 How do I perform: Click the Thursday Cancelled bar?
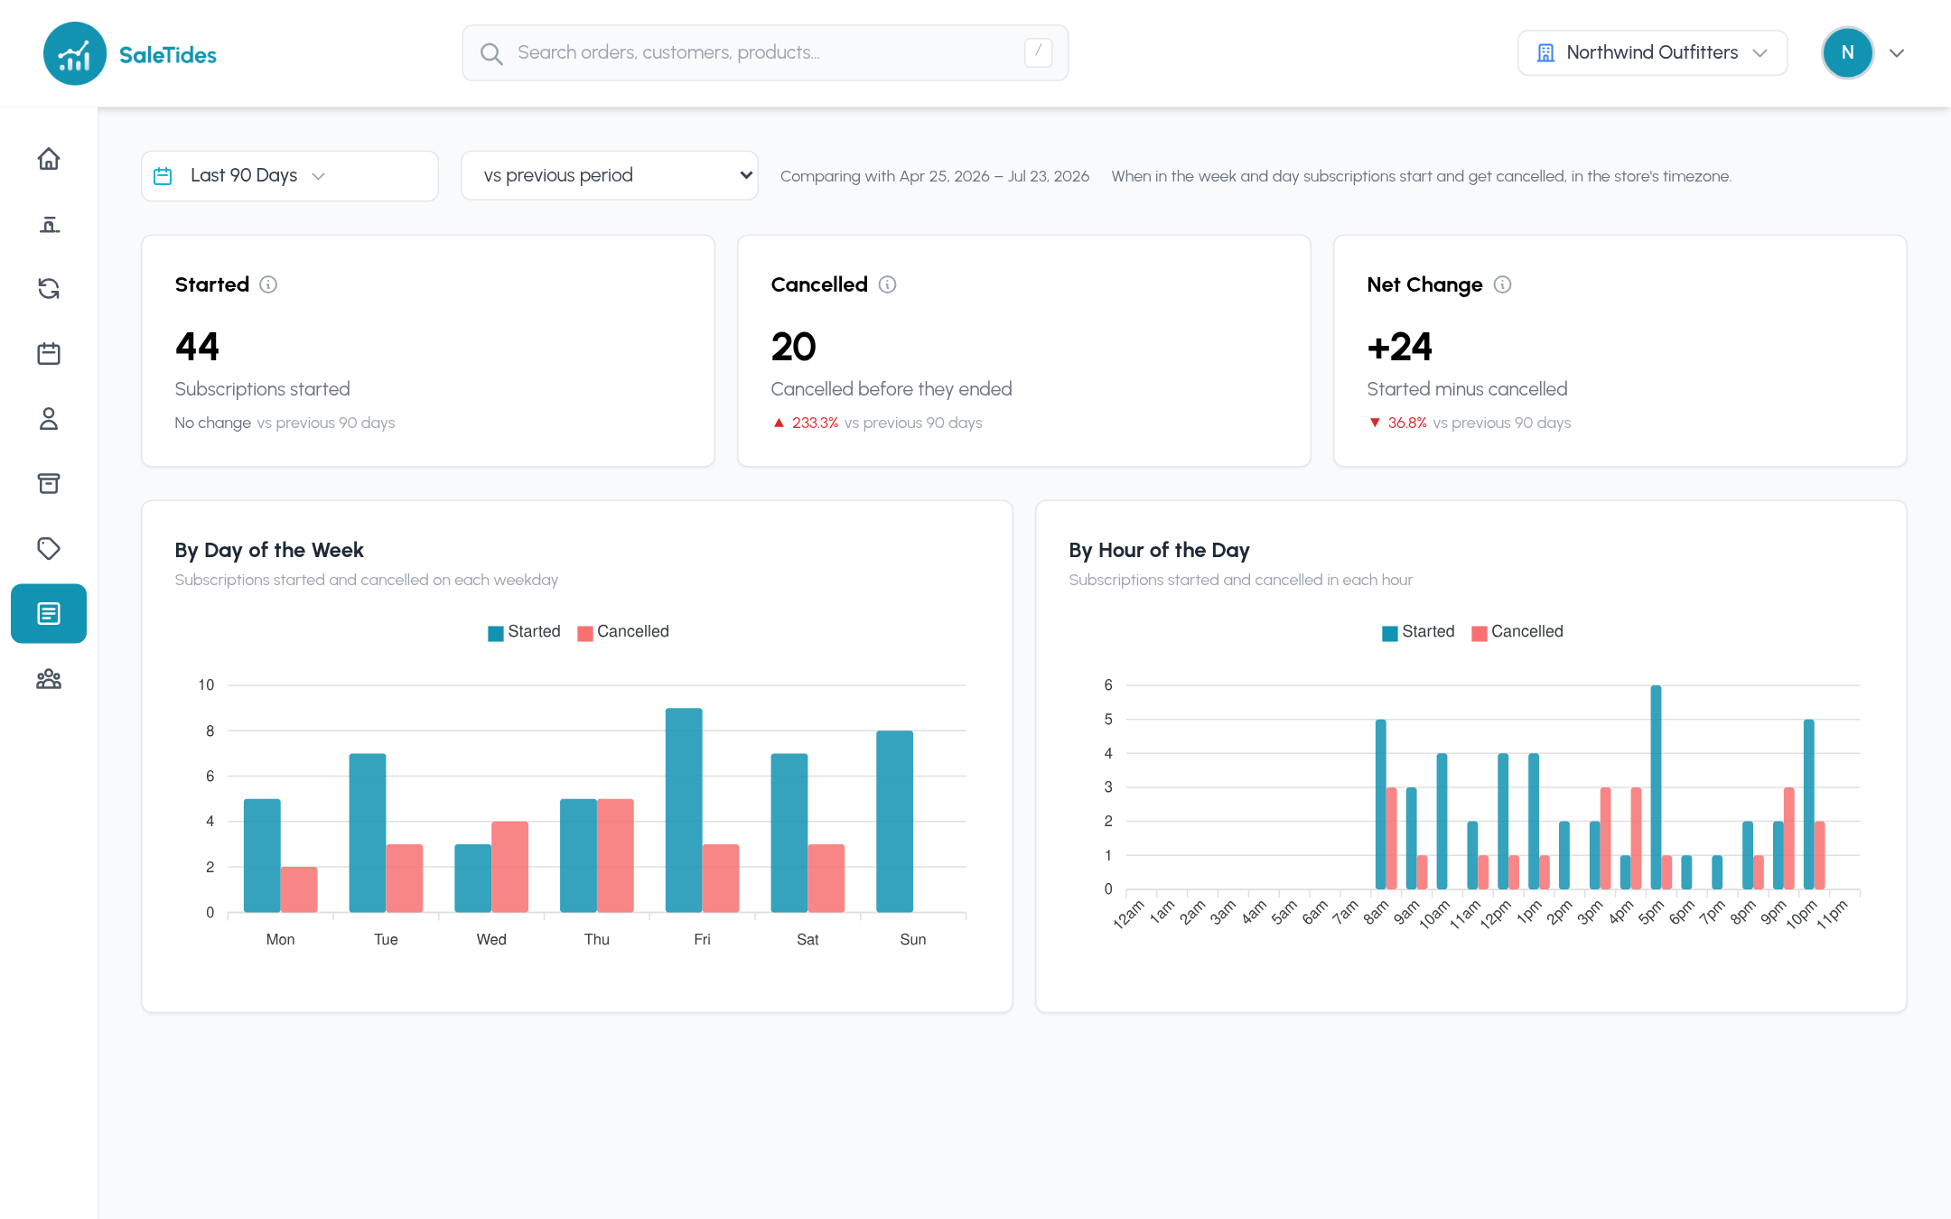coord(615,855)
